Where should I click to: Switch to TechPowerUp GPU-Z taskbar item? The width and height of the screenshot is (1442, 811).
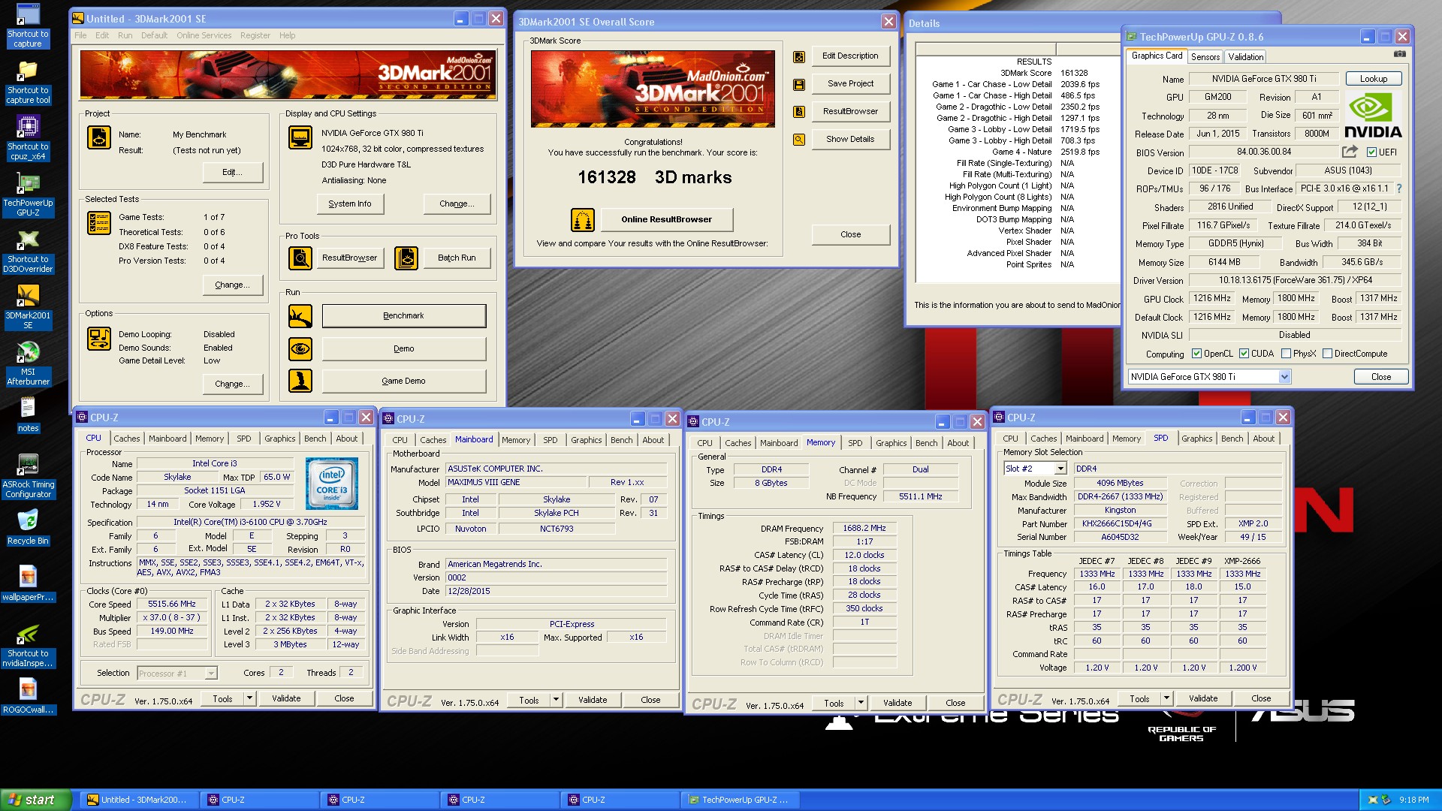739,800
